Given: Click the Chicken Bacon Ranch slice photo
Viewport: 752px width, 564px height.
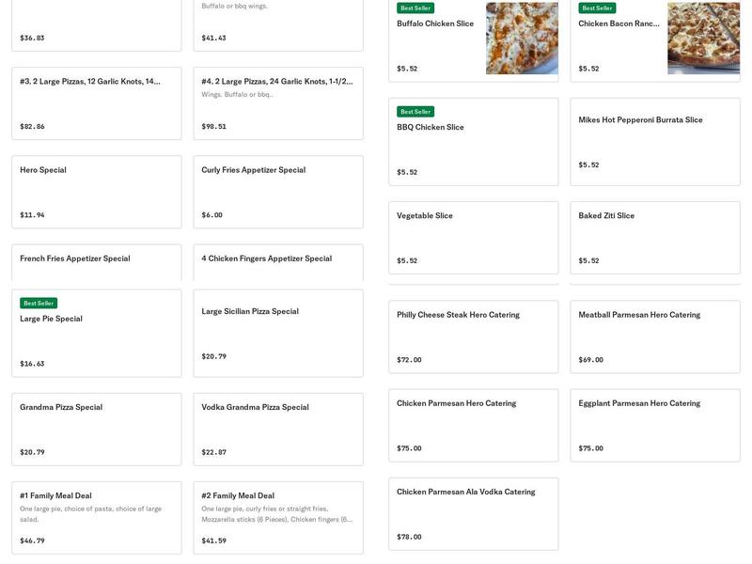Looking at the screenshot, I should point(703,39).
